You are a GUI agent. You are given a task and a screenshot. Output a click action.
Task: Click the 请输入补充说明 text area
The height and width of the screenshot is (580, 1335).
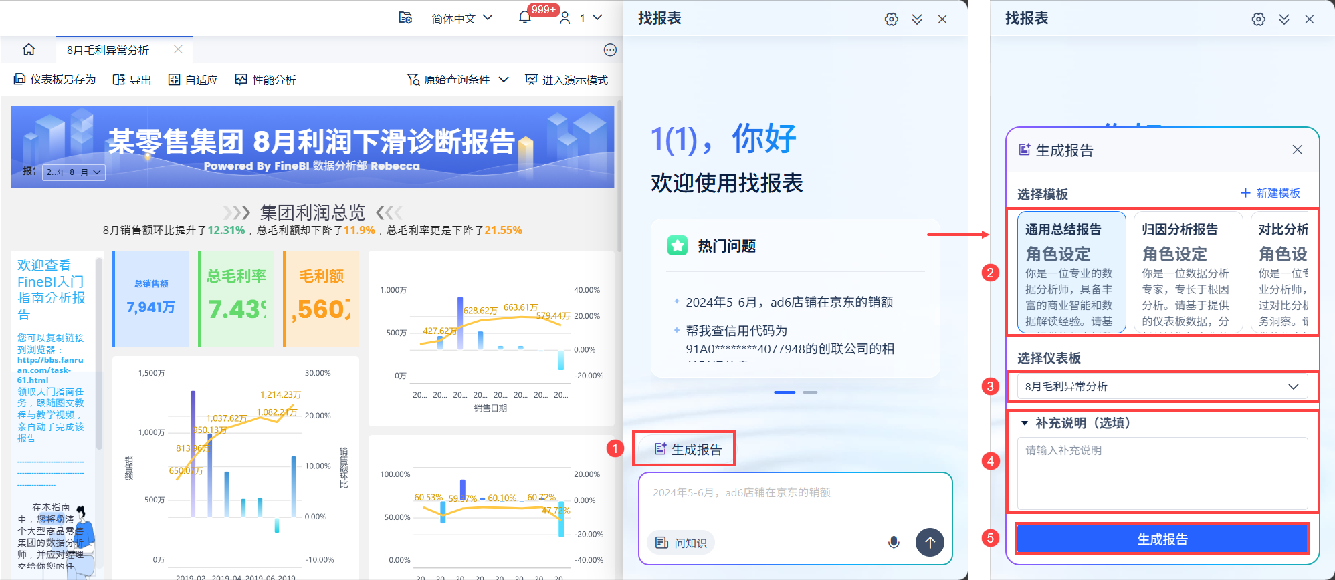(1162, 473)
